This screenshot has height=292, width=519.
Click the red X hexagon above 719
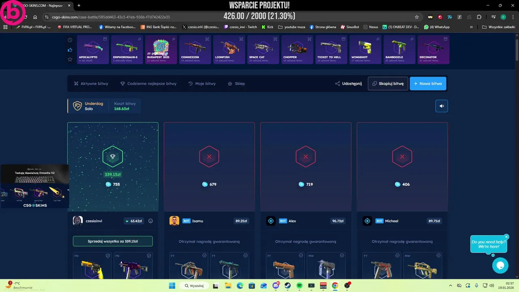[x=306, y=156]
